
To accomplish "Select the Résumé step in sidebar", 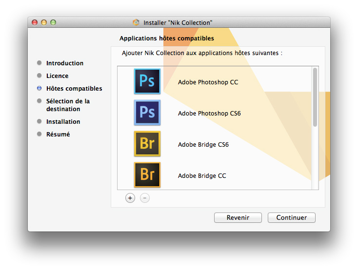I will point(58,134).
